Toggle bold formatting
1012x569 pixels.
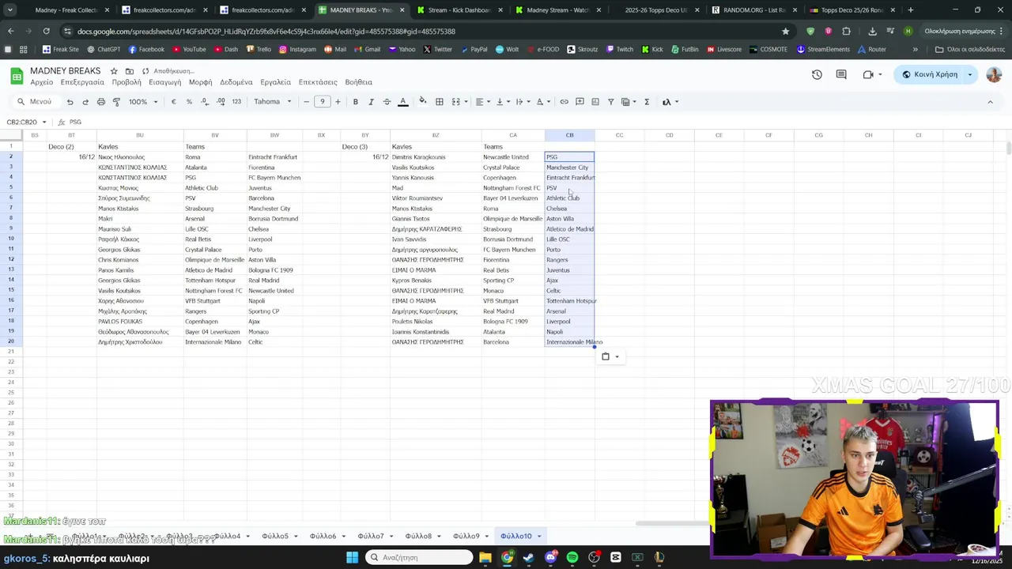click(356, 102)
